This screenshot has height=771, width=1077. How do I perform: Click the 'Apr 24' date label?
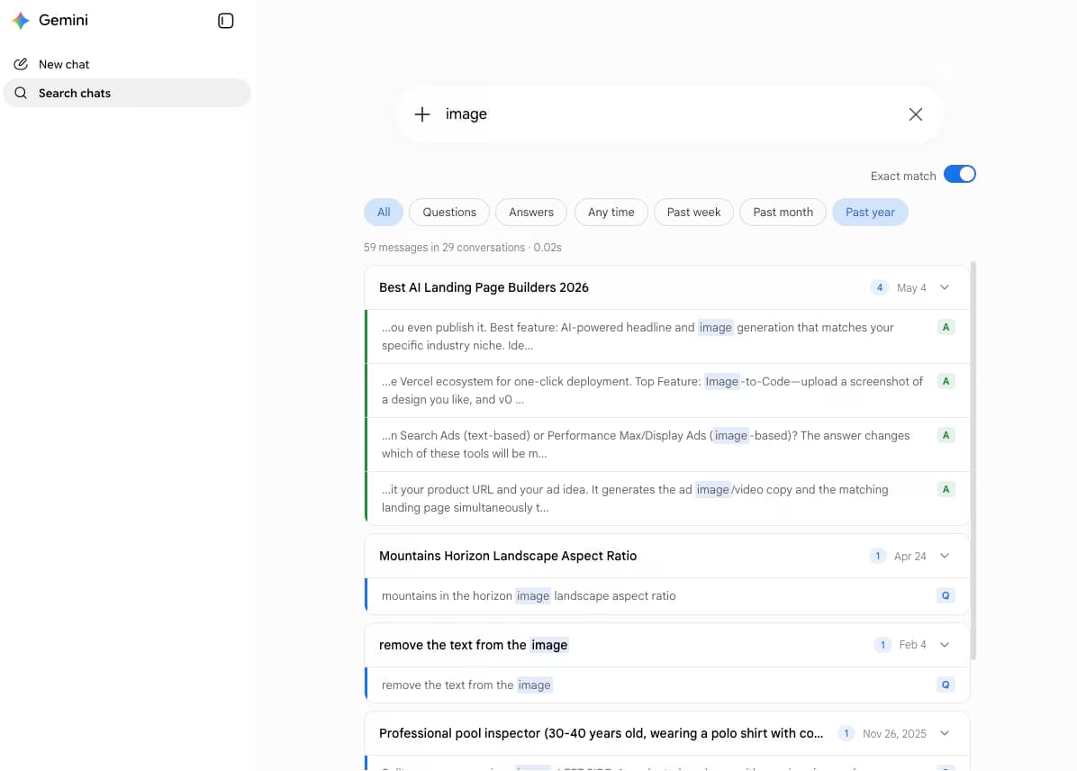pos(910,556)
